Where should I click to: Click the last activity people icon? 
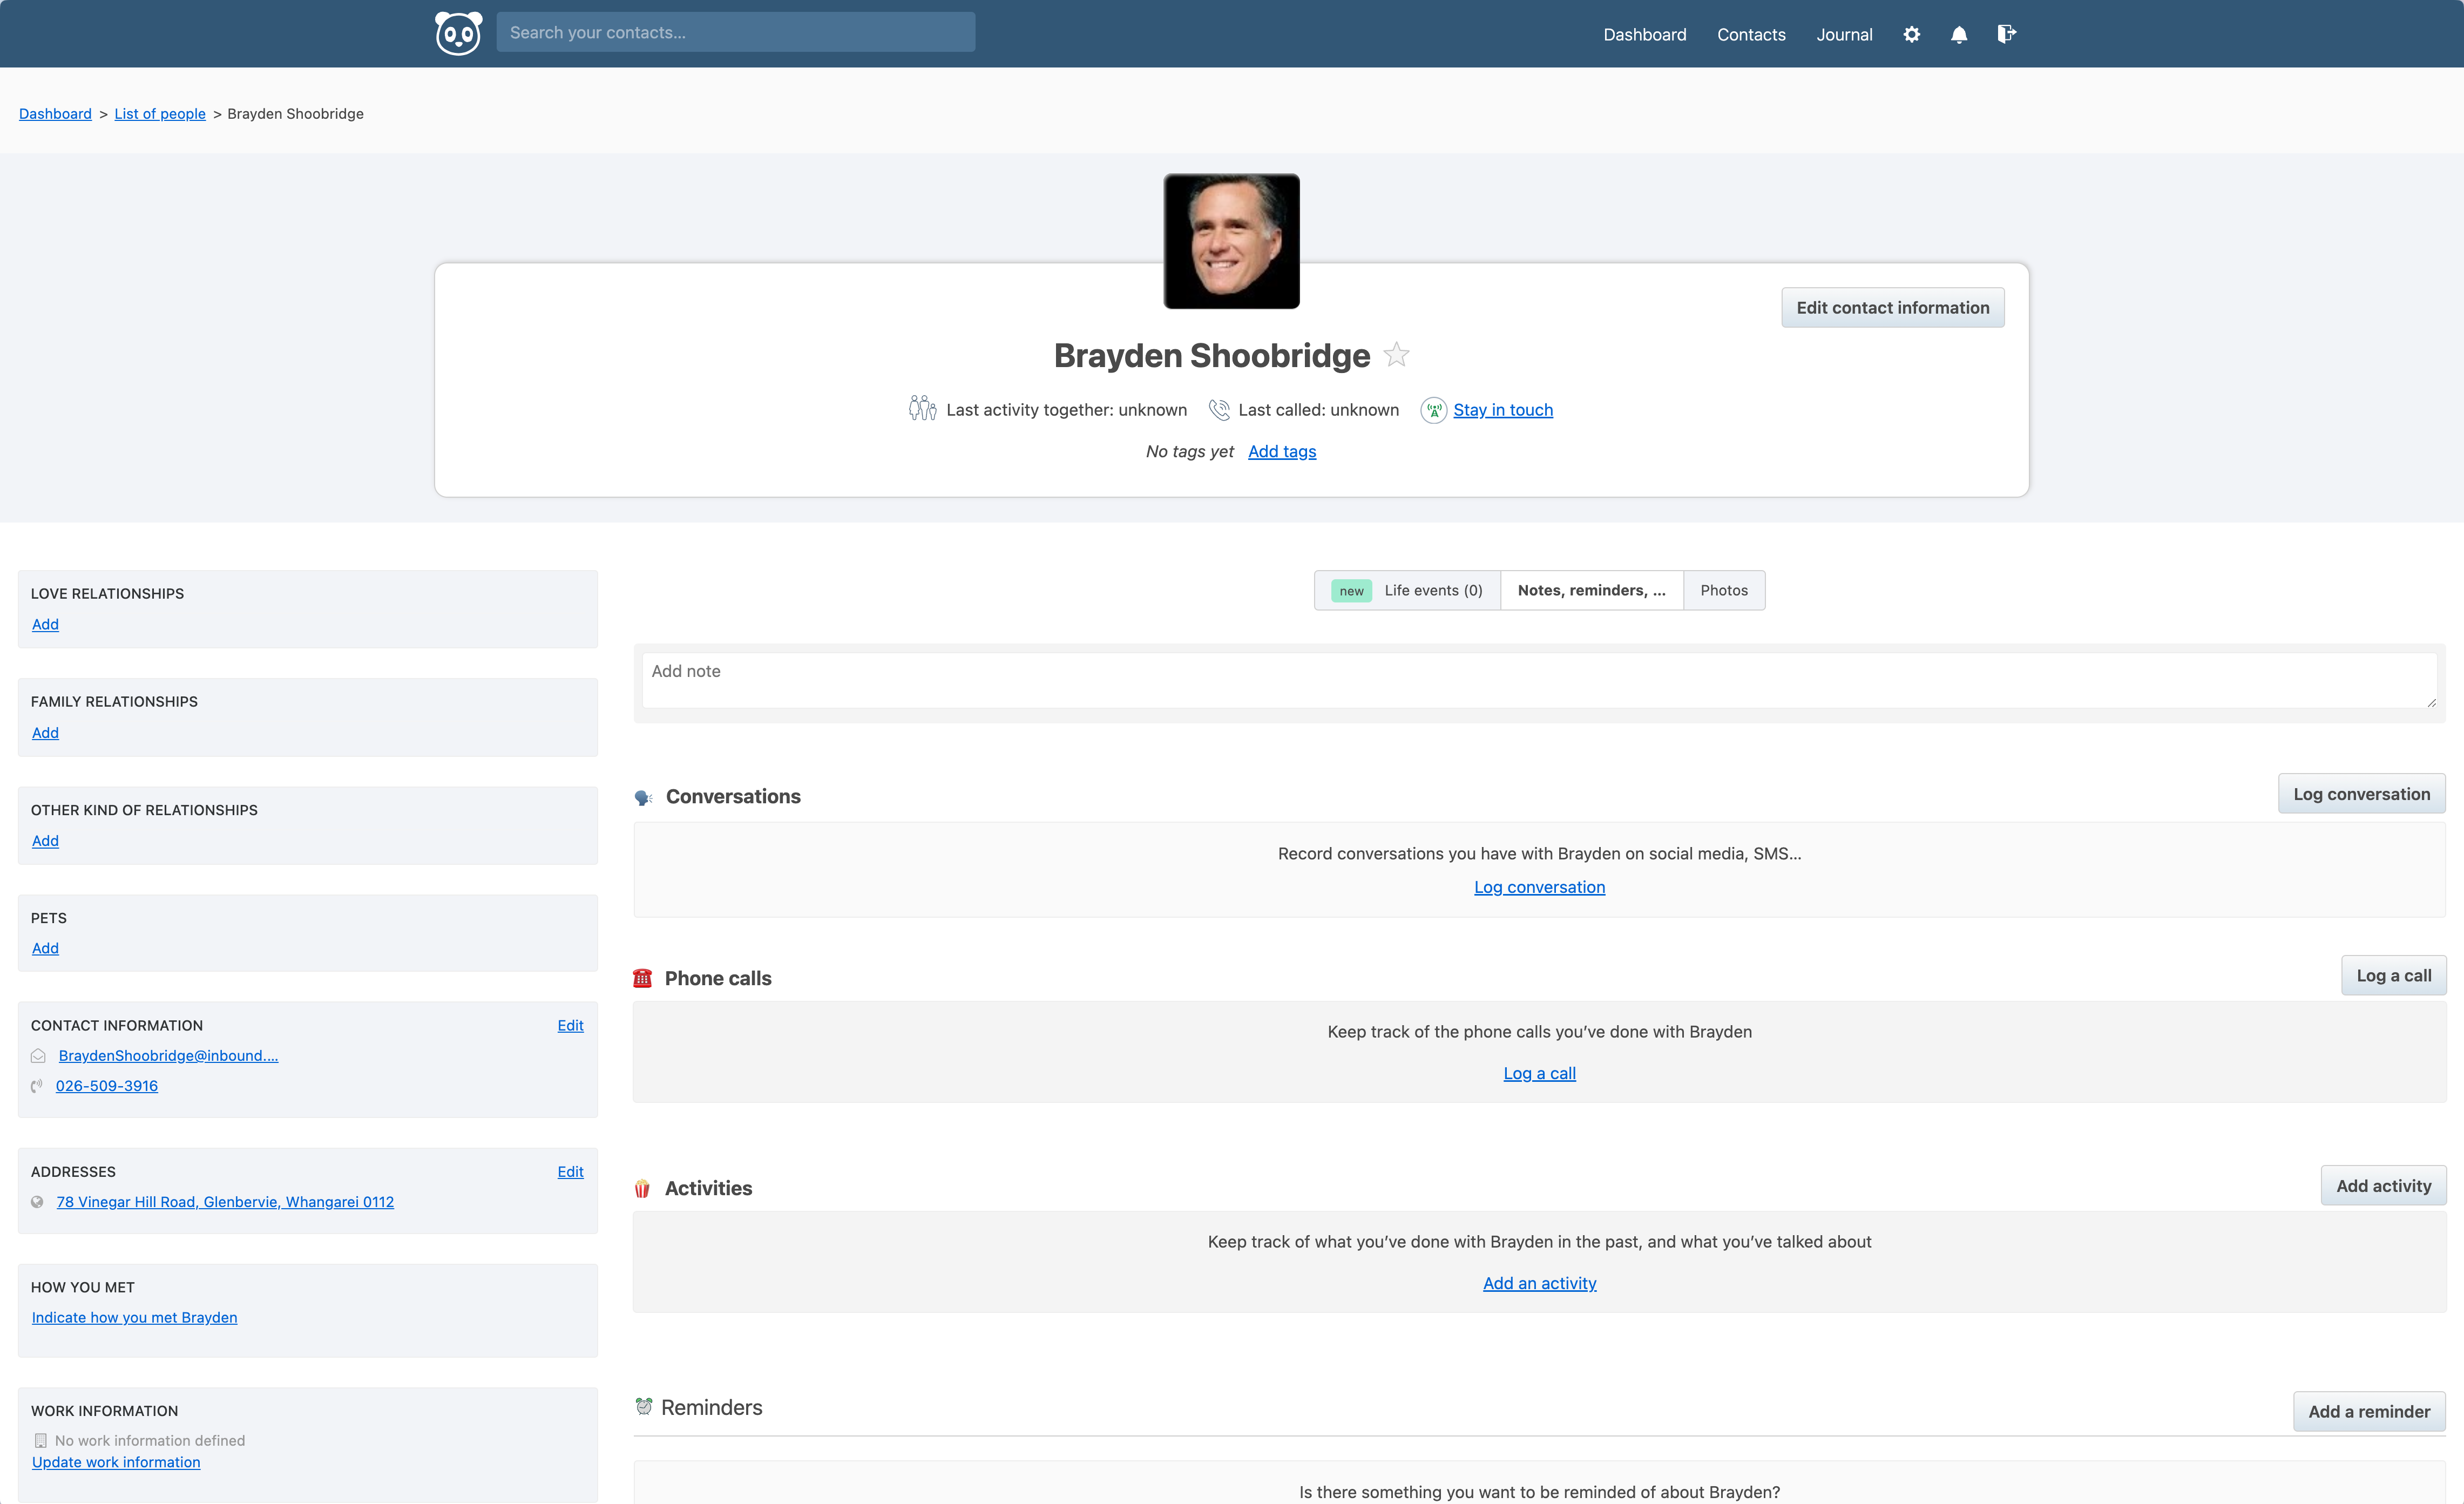(922, 409)
